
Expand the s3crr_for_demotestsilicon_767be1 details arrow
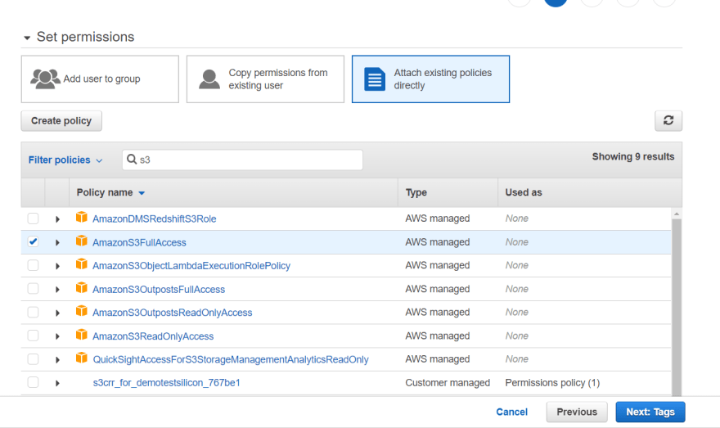click(x=57, y=383)
